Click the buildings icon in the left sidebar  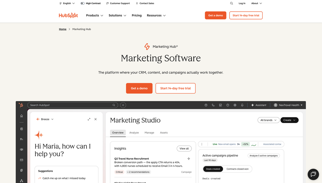[x=22, y=139]
